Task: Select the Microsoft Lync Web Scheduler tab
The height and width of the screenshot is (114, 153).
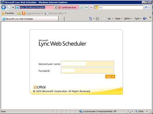Action: coord(30,19)
